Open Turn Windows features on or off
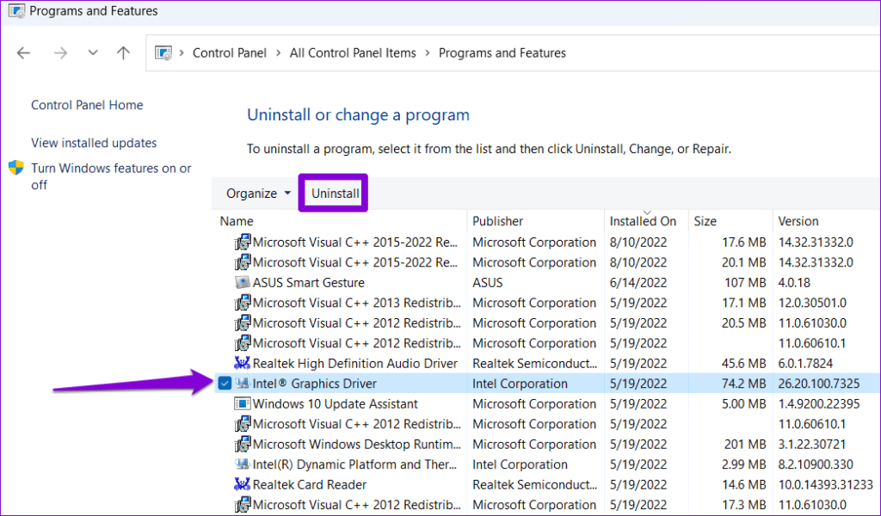 click(111, 168)
